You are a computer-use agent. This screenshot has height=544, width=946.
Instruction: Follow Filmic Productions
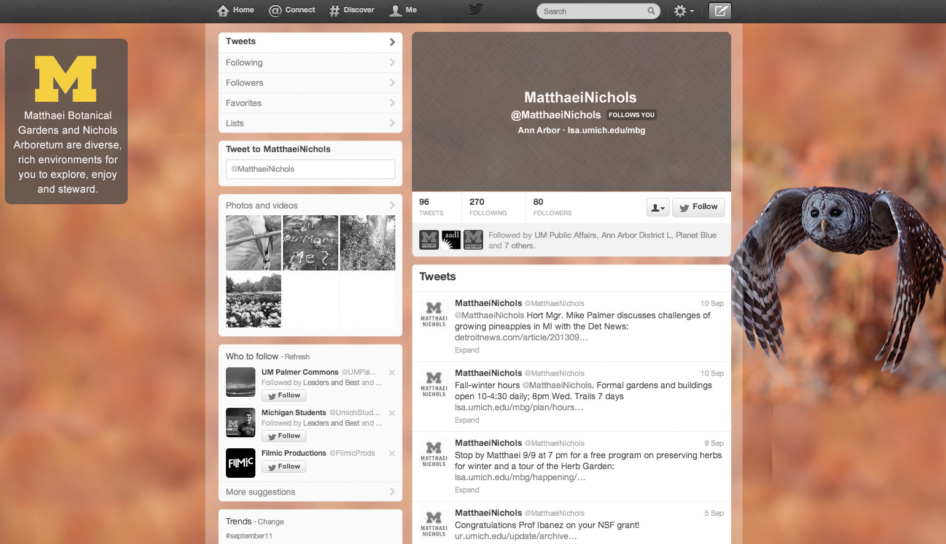click(x=284, y=467)
